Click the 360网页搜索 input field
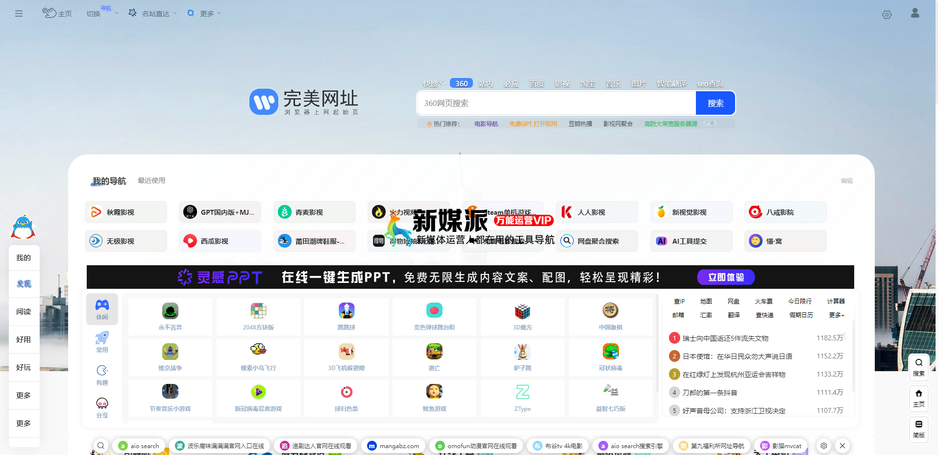The height and width of the screenshot is (455, 938). 556,103
